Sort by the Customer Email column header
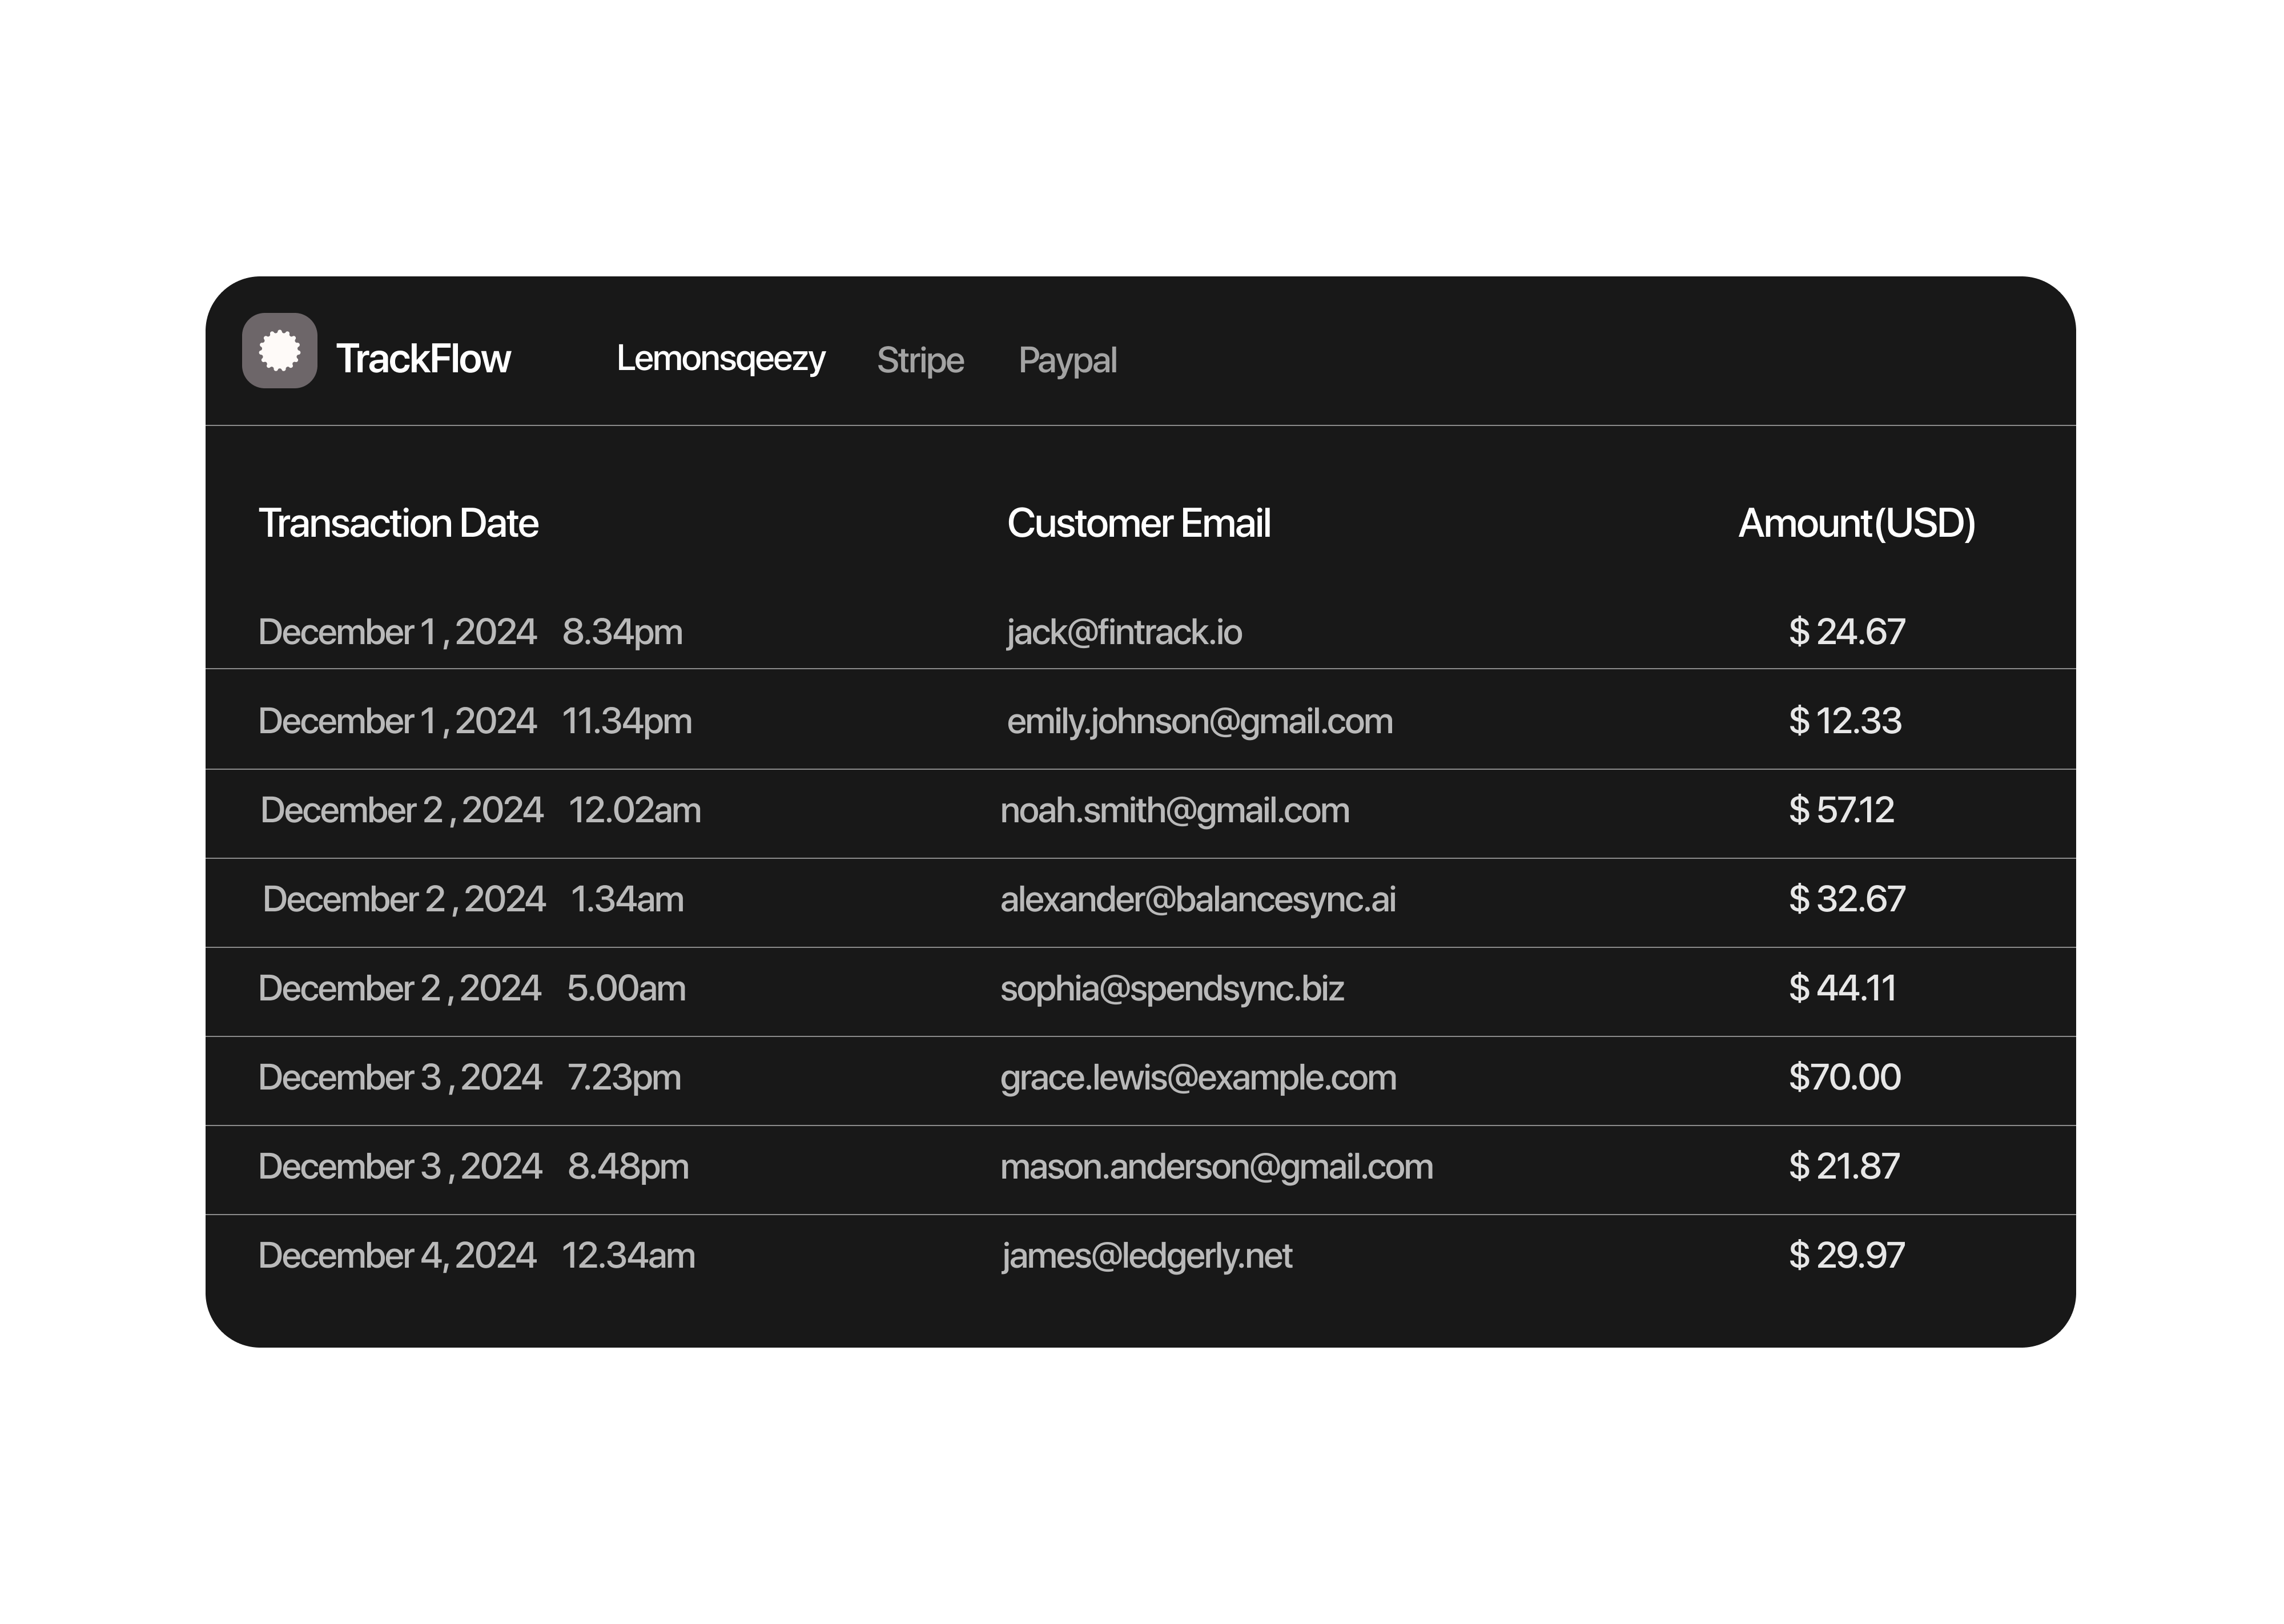The image size is (2284, 1624). click(x=1139, y=523)
